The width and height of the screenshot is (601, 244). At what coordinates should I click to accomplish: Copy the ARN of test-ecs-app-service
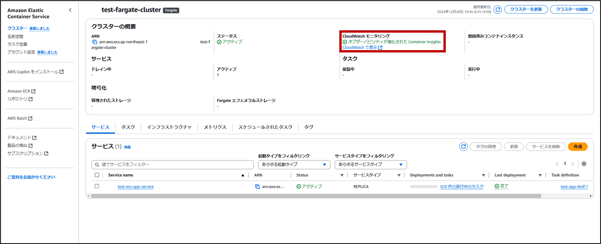(257, 186)
